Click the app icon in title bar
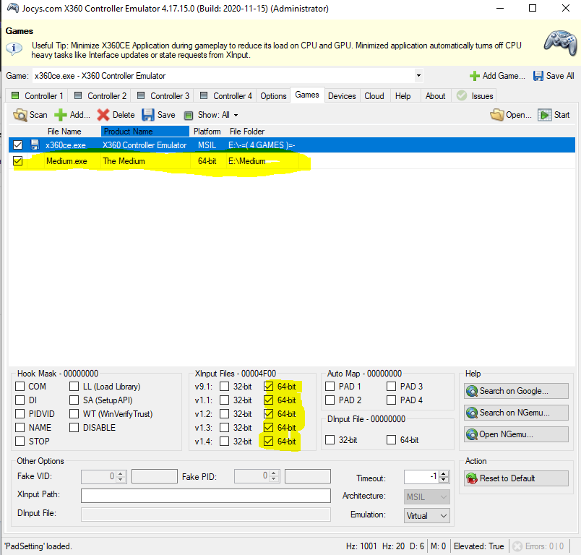The height and width of the screenshot is (555, 581). point(12,8)
